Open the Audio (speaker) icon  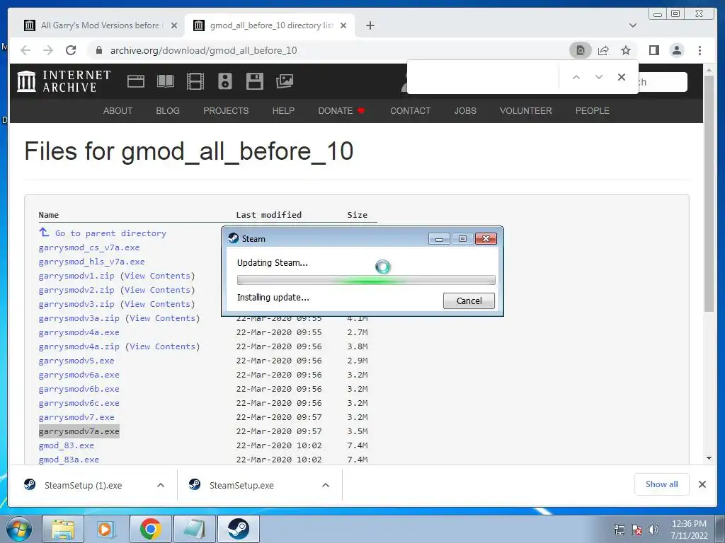pyautogui.click(x=225, y=81)
